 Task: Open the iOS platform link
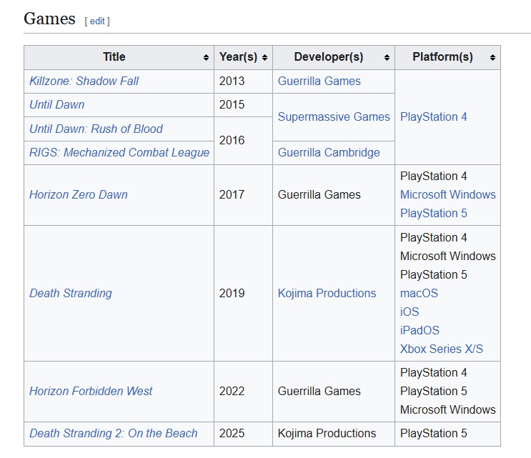[410, 312]
